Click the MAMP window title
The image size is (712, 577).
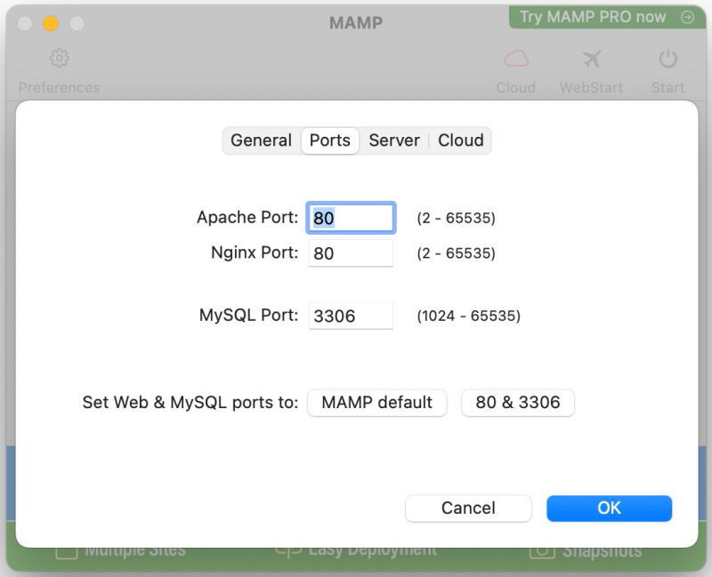356,23
